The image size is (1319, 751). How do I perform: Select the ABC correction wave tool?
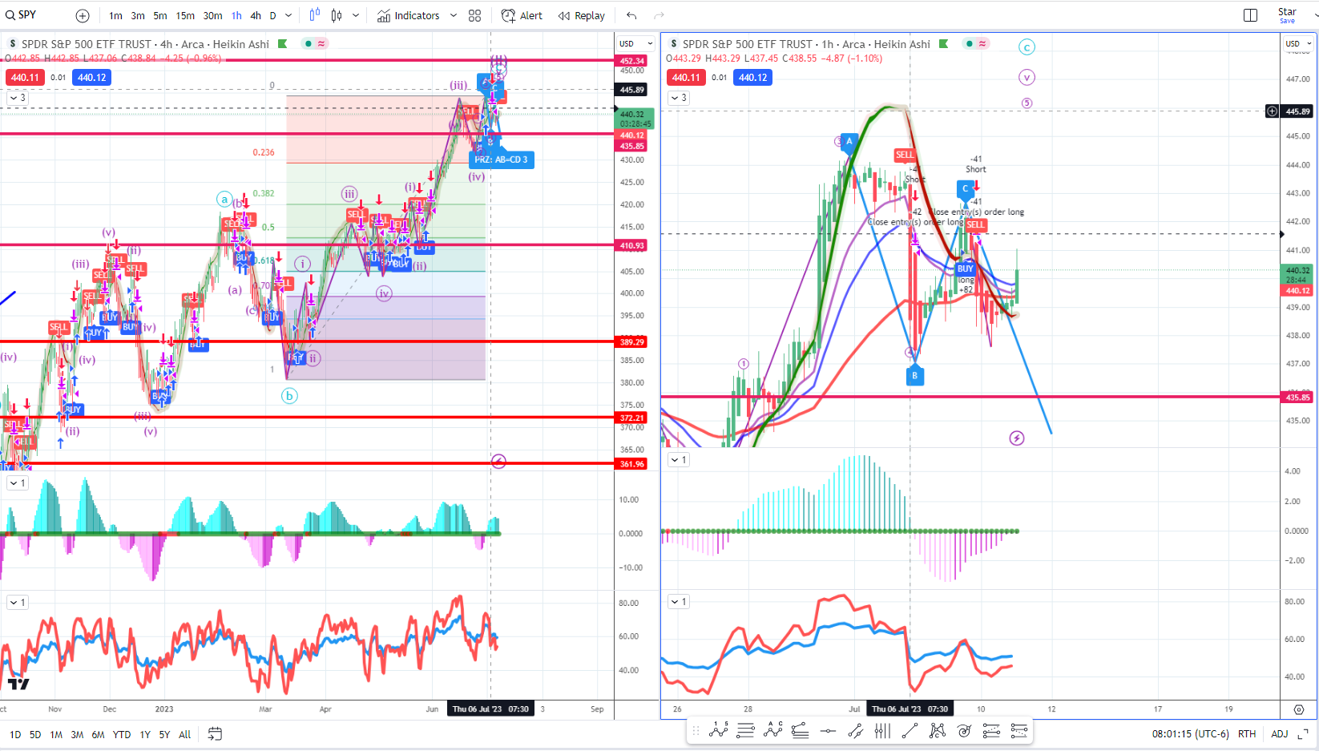point(773,730)
